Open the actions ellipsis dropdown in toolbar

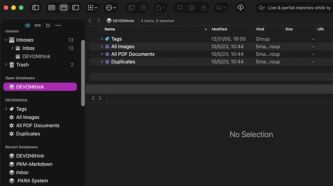pyautogui.click(x=111, y=8)
